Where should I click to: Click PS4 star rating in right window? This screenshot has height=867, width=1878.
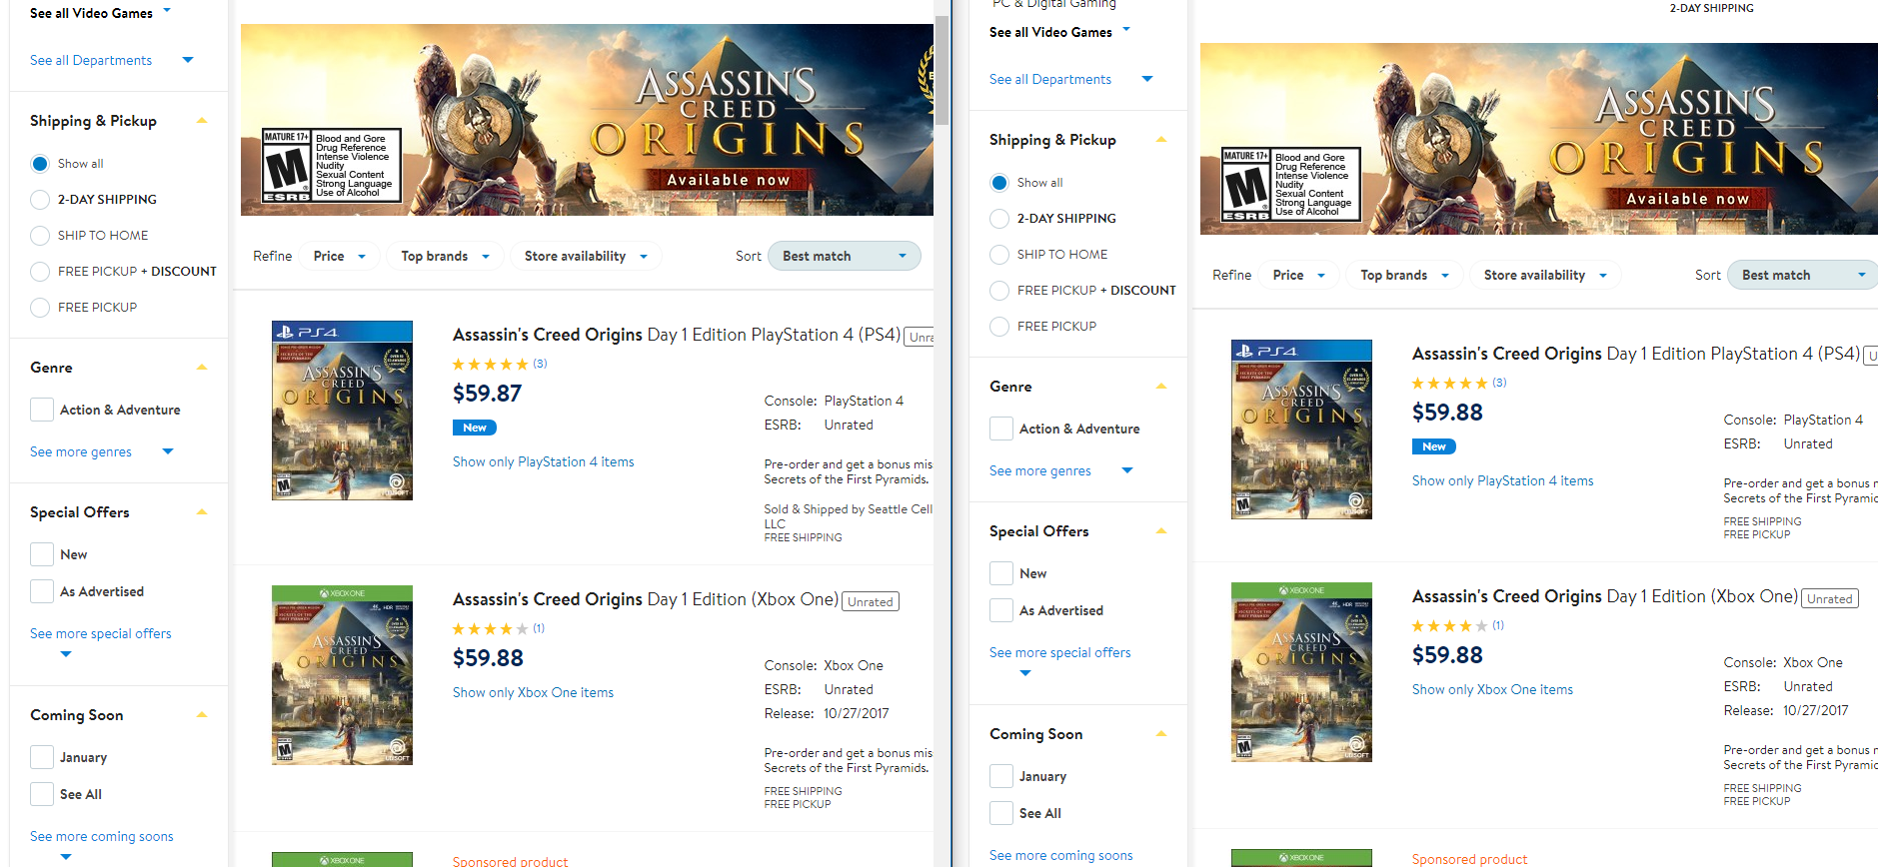pos(1450,384)
